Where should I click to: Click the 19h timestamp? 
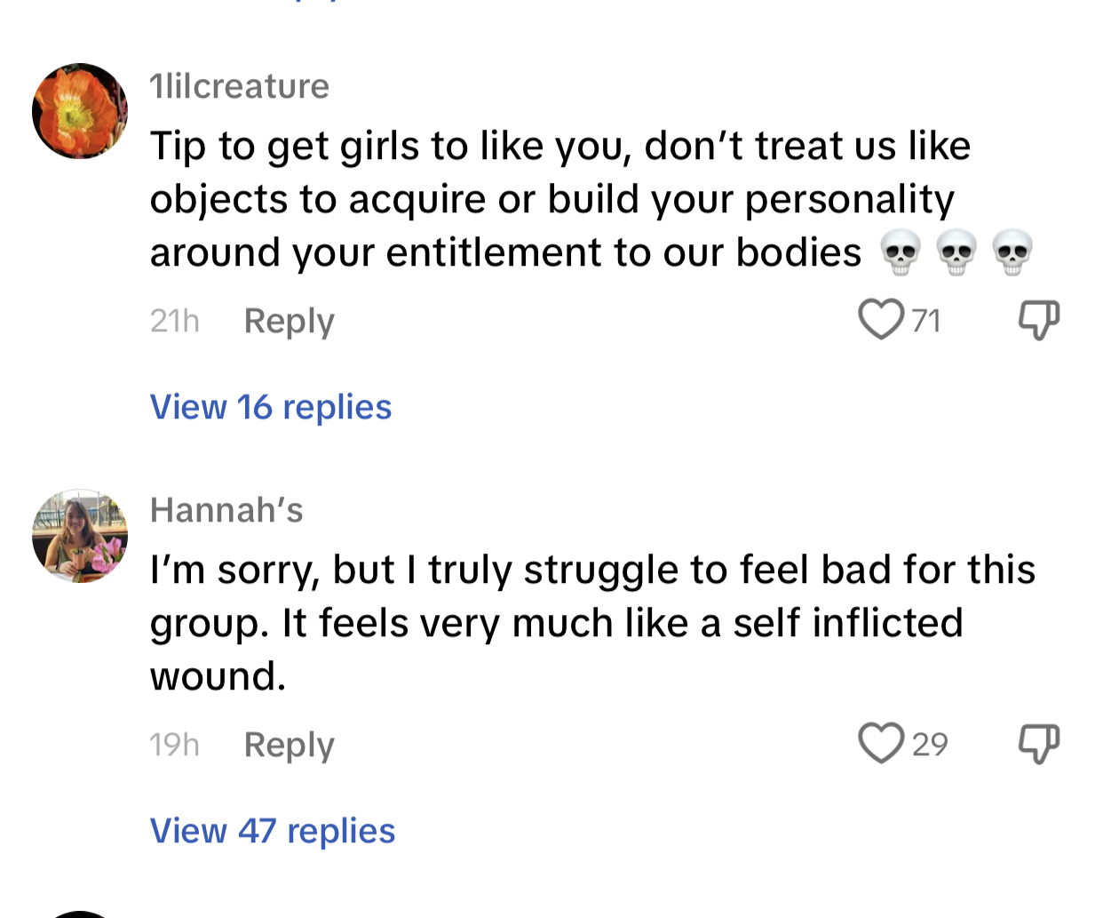pyautogui.click(x=174, y=745)
